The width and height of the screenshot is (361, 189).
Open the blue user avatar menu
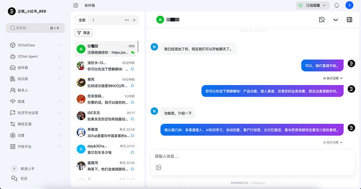[x=349, y=5]
